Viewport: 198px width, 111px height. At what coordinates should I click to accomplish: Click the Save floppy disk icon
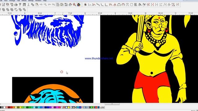pyautogui.click(x=3, y=5)
